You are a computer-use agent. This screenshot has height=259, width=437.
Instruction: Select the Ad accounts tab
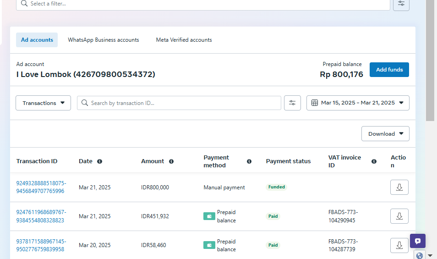(37, 40)
